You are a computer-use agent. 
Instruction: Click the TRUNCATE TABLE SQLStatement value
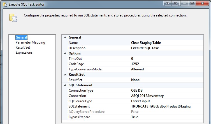161,106
